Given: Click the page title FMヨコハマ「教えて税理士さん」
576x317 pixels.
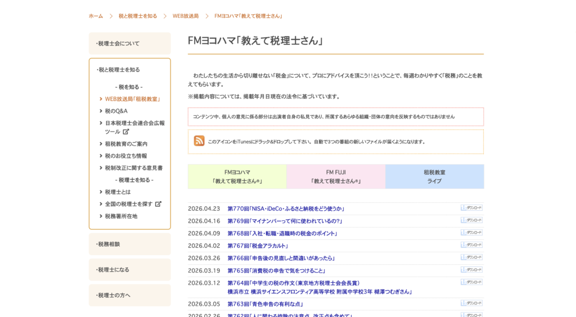Looking at the screenshot, I should coord(255,40).
